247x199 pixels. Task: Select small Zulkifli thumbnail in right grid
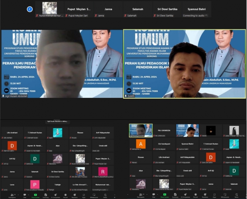187,130
